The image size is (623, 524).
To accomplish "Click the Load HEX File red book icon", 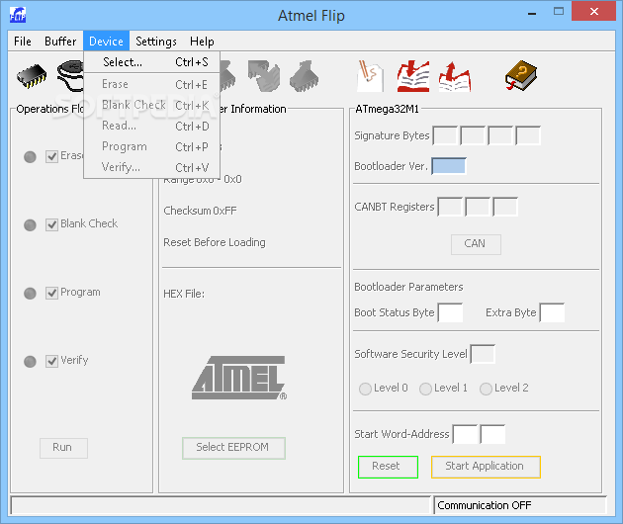I will (413, 76).
